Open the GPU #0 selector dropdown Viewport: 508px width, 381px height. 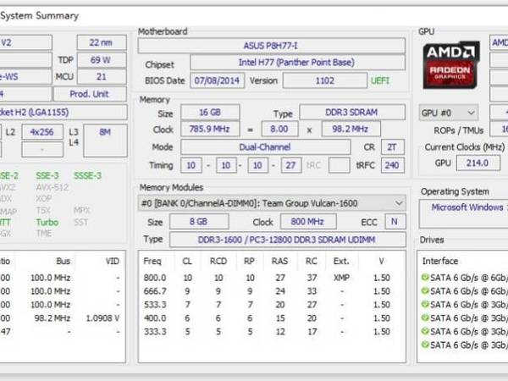(449, 113)
